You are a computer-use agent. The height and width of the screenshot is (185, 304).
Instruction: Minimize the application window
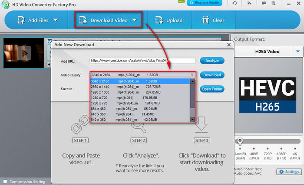coord(289,3)
